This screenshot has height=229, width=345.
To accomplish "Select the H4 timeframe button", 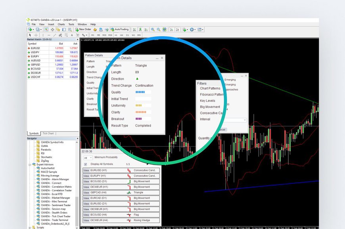I will click(122, 35).
